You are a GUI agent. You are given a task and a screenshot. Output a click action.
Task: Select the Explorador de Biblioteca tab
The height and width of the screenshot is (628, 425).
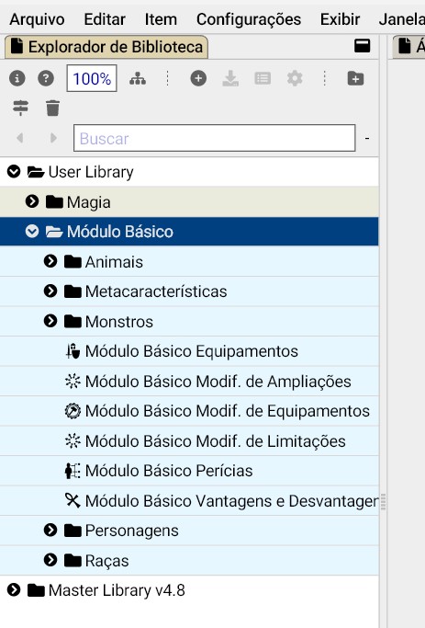coord(106,47)
